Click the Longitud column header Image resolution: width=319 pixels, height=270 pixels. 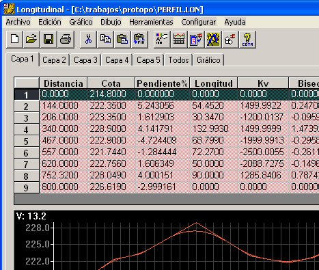(x=214, y=83)
